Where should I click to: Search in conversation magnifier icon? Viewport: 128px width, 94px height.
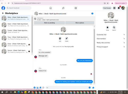click(x=114, y=27)
